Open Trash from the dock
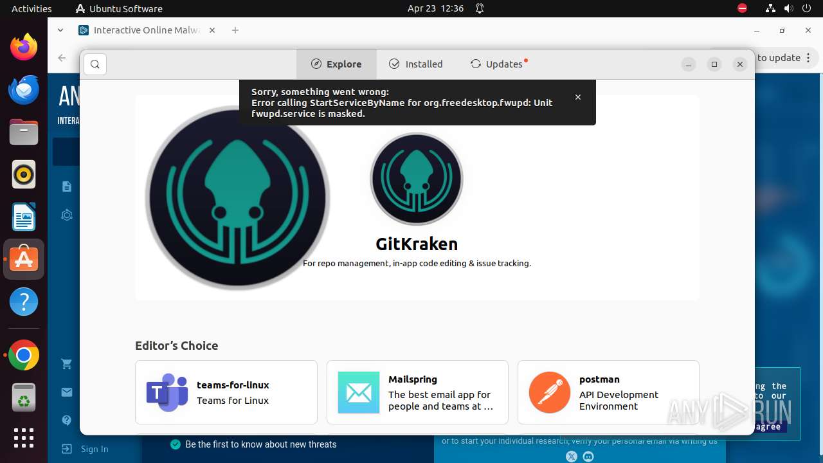The width and height of the screenshot is (823, 463). (x=24, y=397)
